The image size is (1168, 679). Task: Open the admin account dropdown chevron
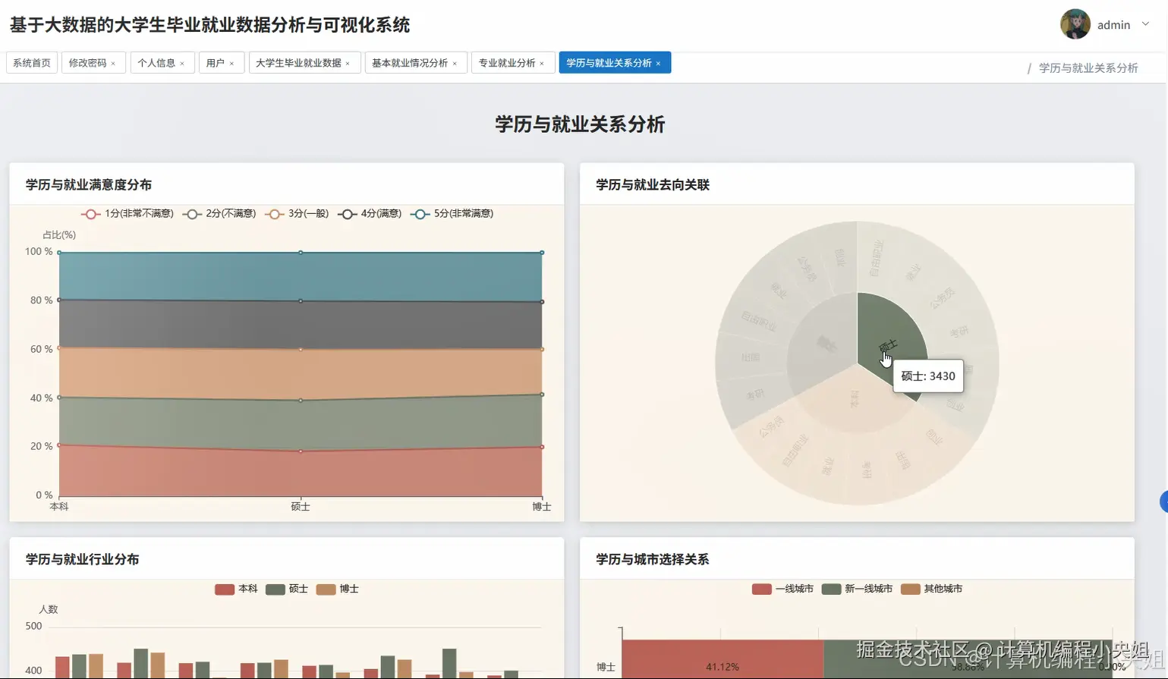click(1144, 24)
